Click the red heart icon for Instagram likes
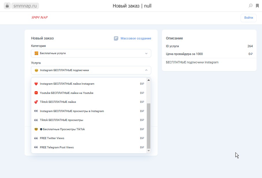 click(36, 84)
